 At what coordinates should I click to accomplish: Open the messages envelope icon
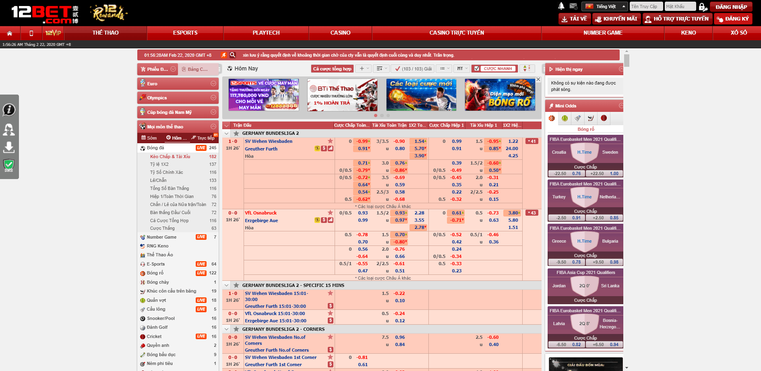(574, 6)
